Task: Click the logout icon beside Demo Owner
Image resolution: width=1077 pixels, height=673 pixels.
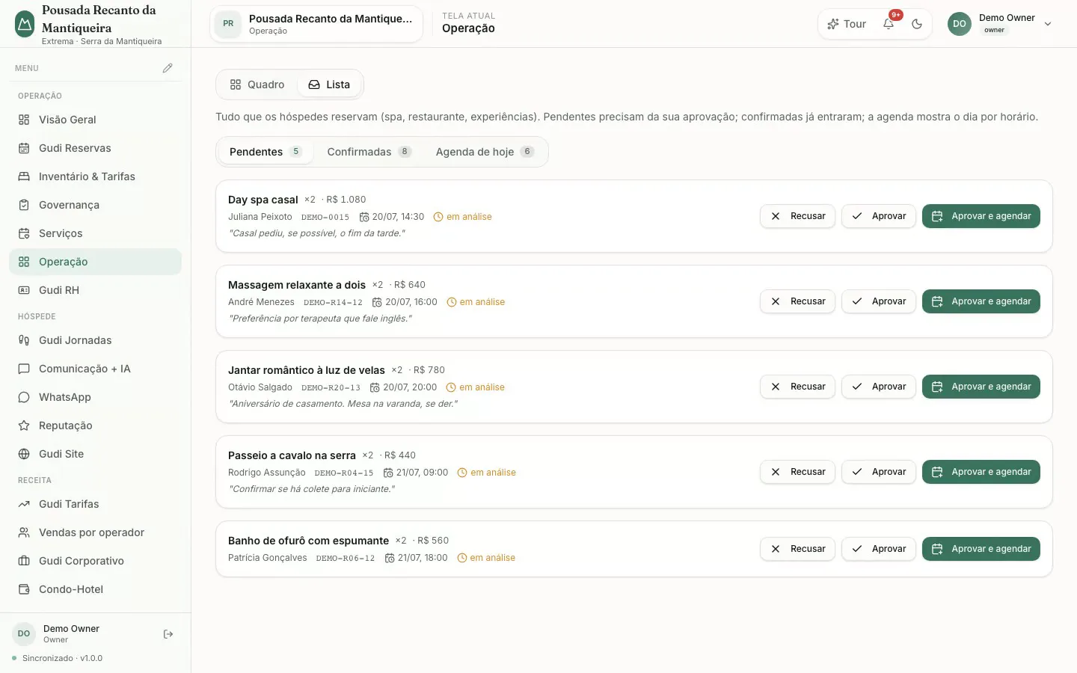Action: click(168, 634)
